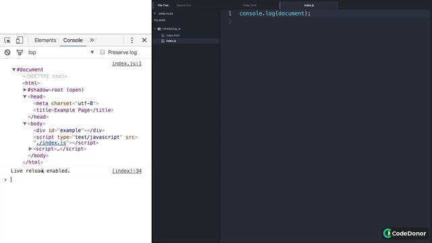Select the title Example Page line
Viewport: 432px width, 243px height.
(x=74, y=110)
